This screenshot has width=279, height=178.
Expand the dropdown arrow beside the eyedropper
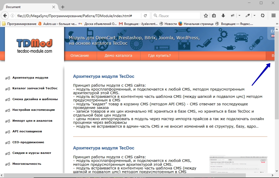(x=254, y=16)
